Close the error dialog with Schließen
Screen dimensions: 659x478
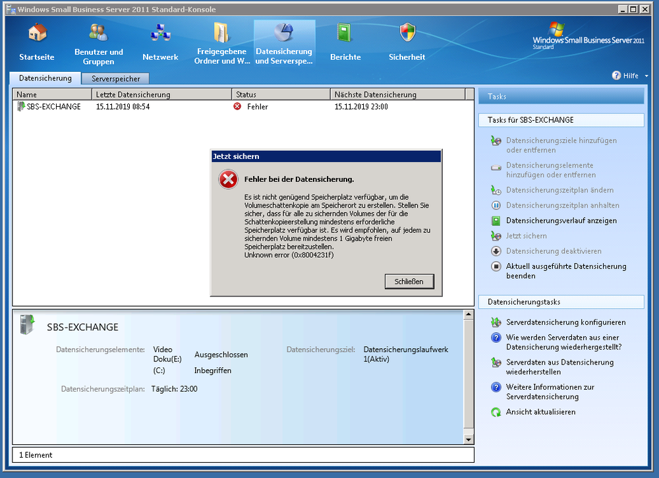pos(409,282)
